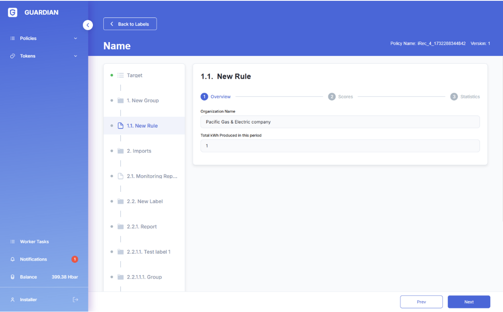Click the 2. Imports folder icon
Screen dimensions: 503x312
coord(120,151)
